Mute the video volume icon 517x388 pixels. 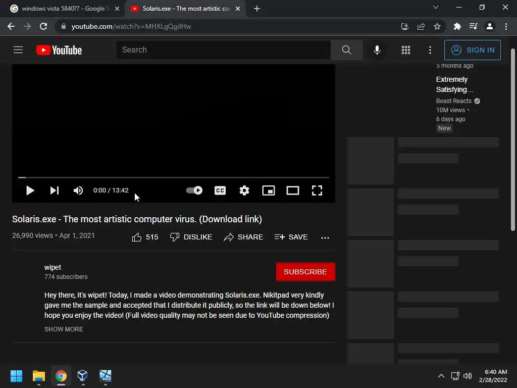coord(78,190)
